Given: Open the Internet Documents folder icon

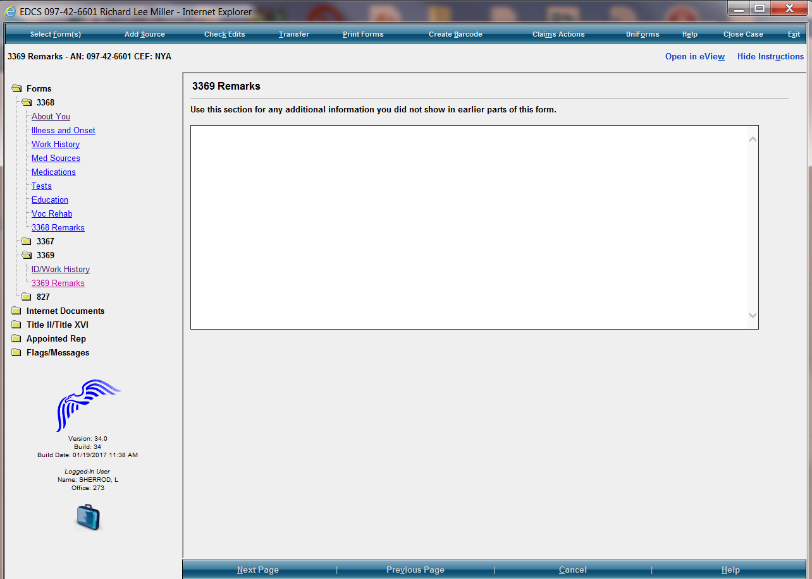Looking at the screenshot, I should click(x=16, y=311).
